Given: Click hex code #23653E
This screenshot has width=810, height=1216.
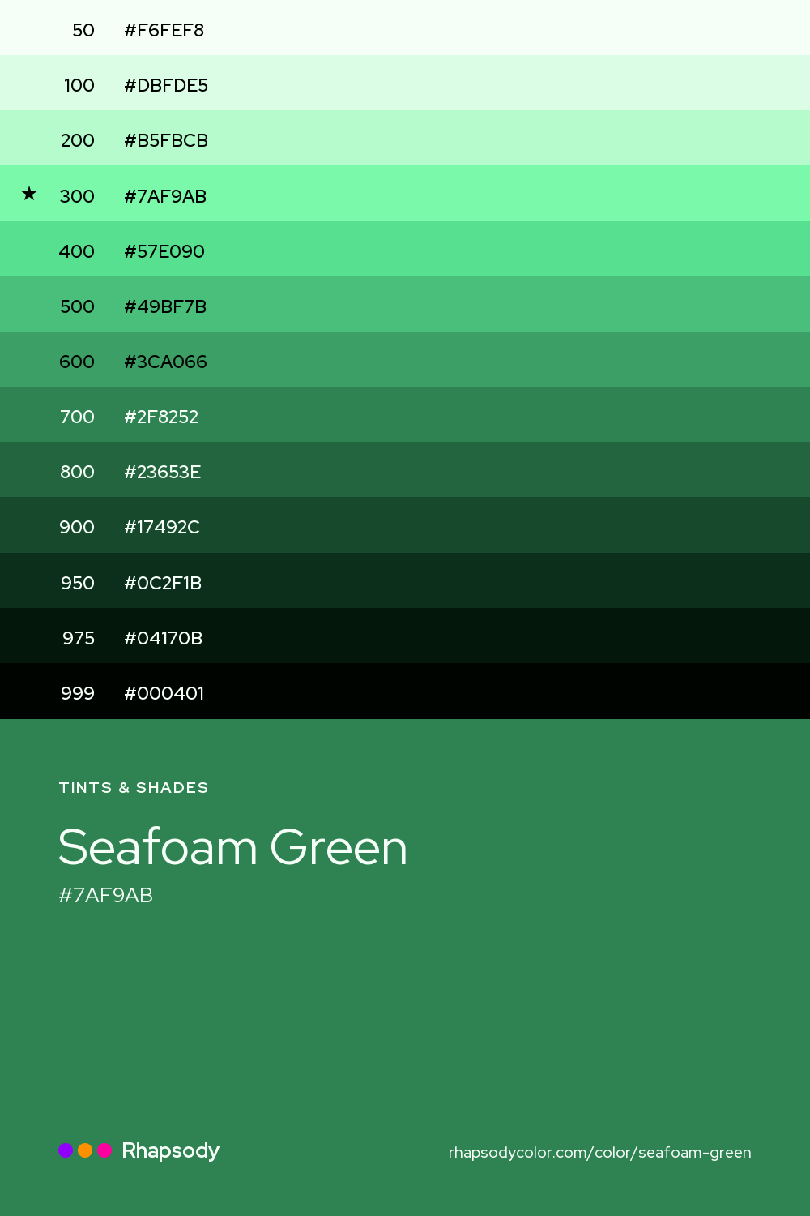Looking at the screenshot, I should [x=162, y=472].
